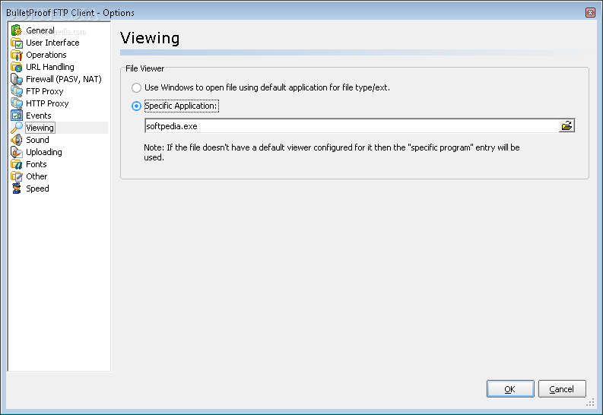Viewport: 603px width, 415px height.
Task: Click the General category icon
Action: point(17,30)
